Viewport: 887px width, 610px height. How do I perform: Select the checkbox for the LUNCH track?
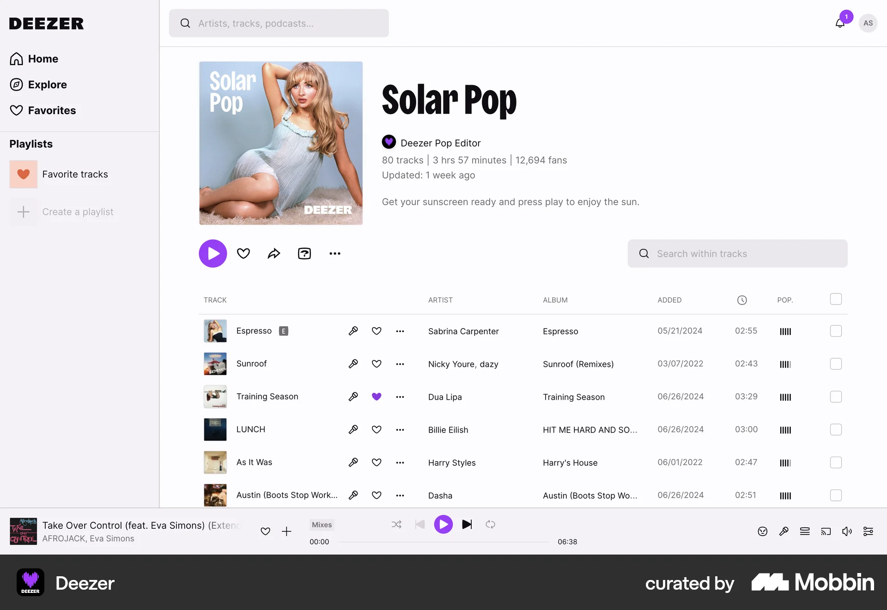click(x=835, y=429)
